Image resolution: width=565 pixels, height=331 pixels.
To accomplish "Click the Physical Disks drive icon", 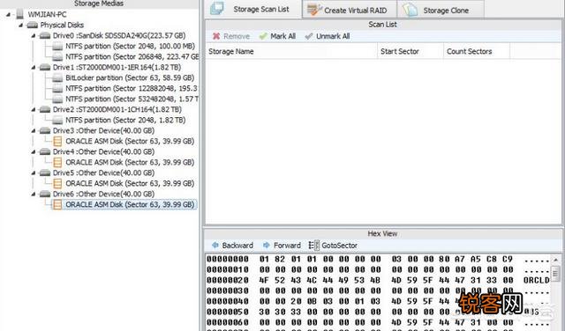I will click(x=33, y=26).
